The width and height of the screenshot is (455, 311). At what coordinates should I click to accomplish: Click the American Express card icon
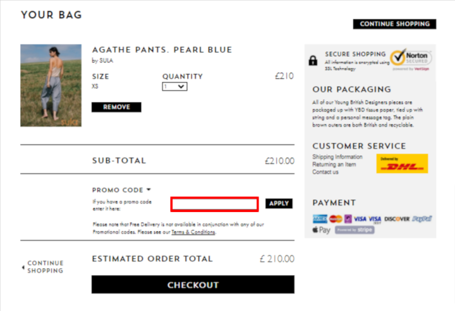pyautogui.click(x=320, y=219)
